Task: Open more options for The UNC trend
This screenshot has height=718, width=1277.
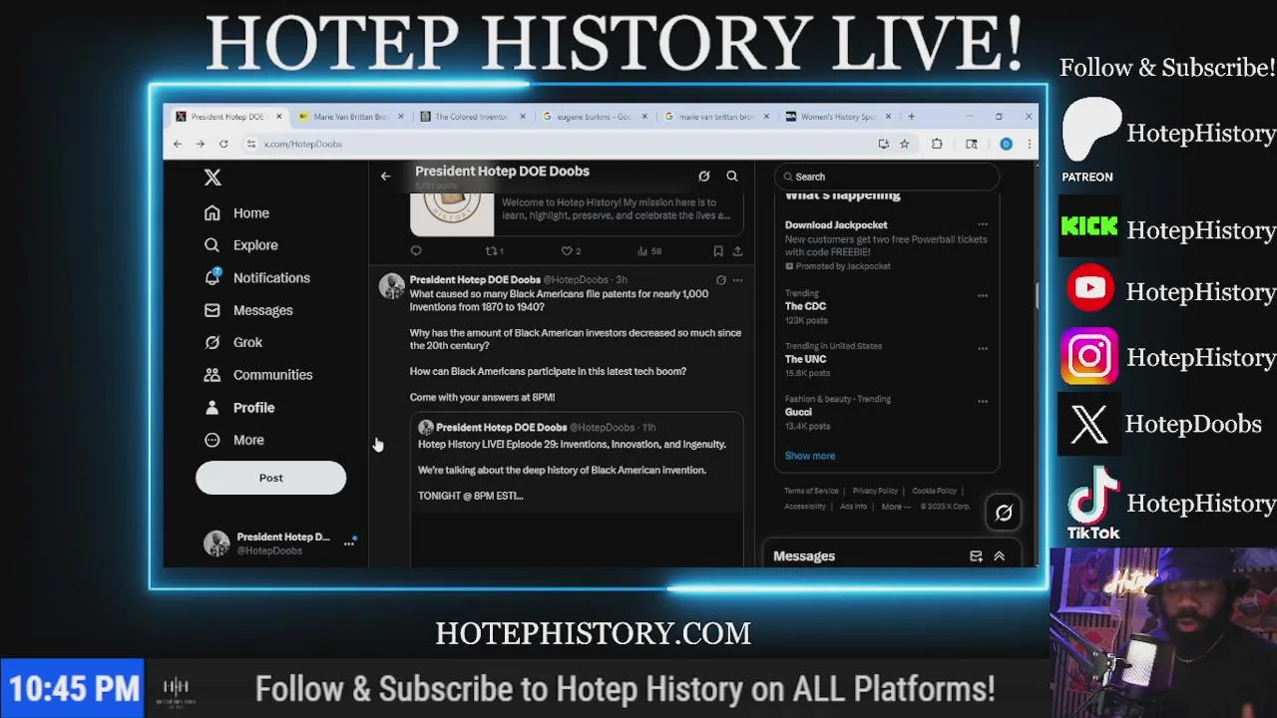Action: [x=983, y=348]
